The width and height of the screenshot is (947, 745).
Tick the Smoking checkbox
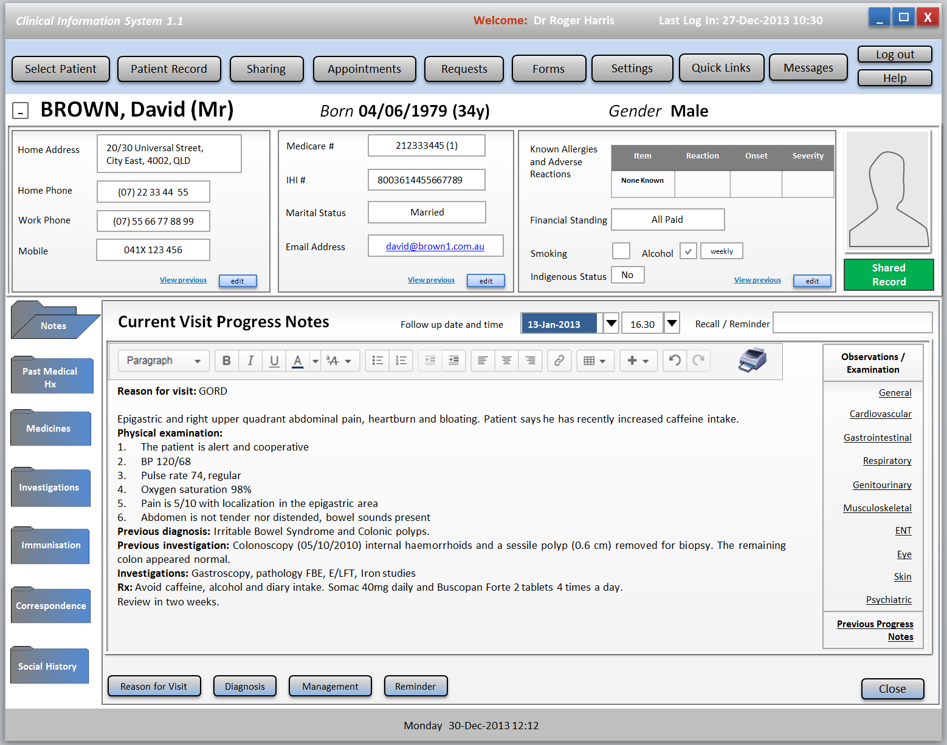pyautogui.click(x=621, y=251)
